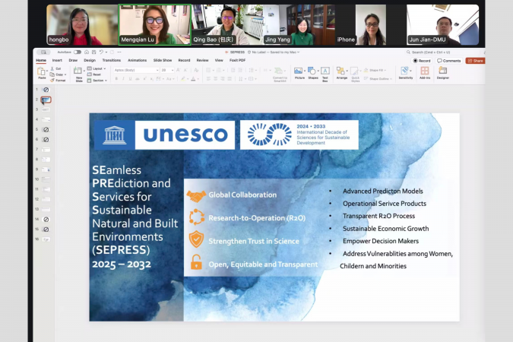Toggle Underline formatting
This screenshot has height=342, width=513.
click(130, 79)
